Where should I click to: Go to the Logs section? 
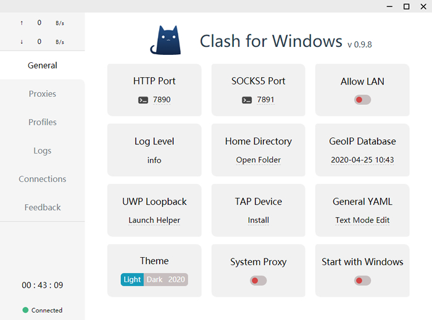42,150
